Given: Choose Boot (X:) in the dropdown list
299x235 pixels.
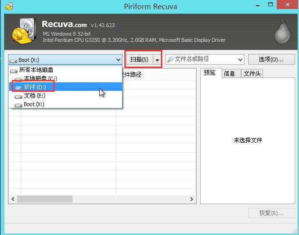Looking at the screenshot, I should point(65,104).
